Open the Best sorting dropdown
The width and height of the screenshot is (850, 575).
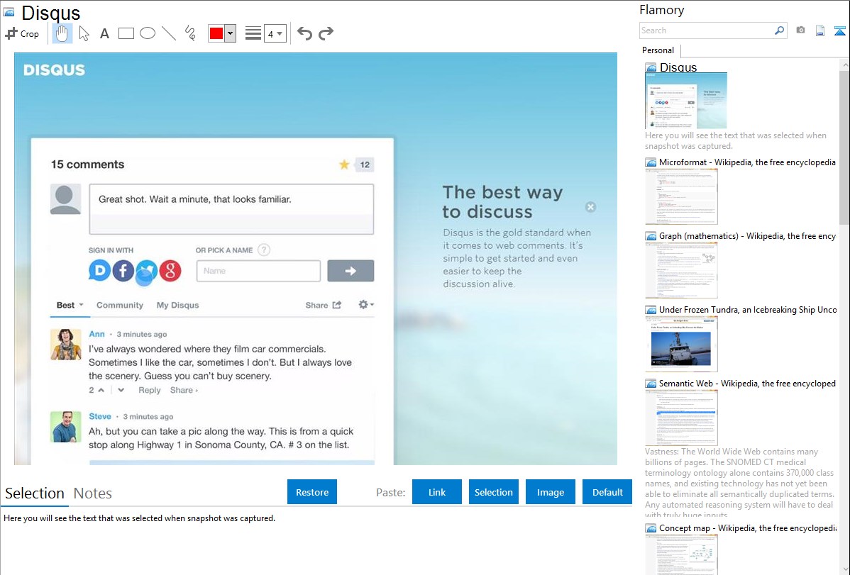[70, 305]
